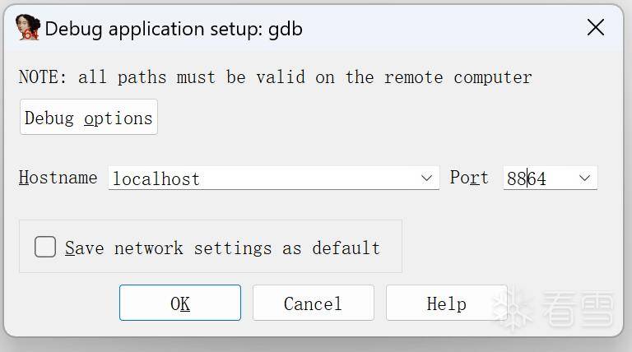Open the Port dropdown list

[x=585, y=178]
